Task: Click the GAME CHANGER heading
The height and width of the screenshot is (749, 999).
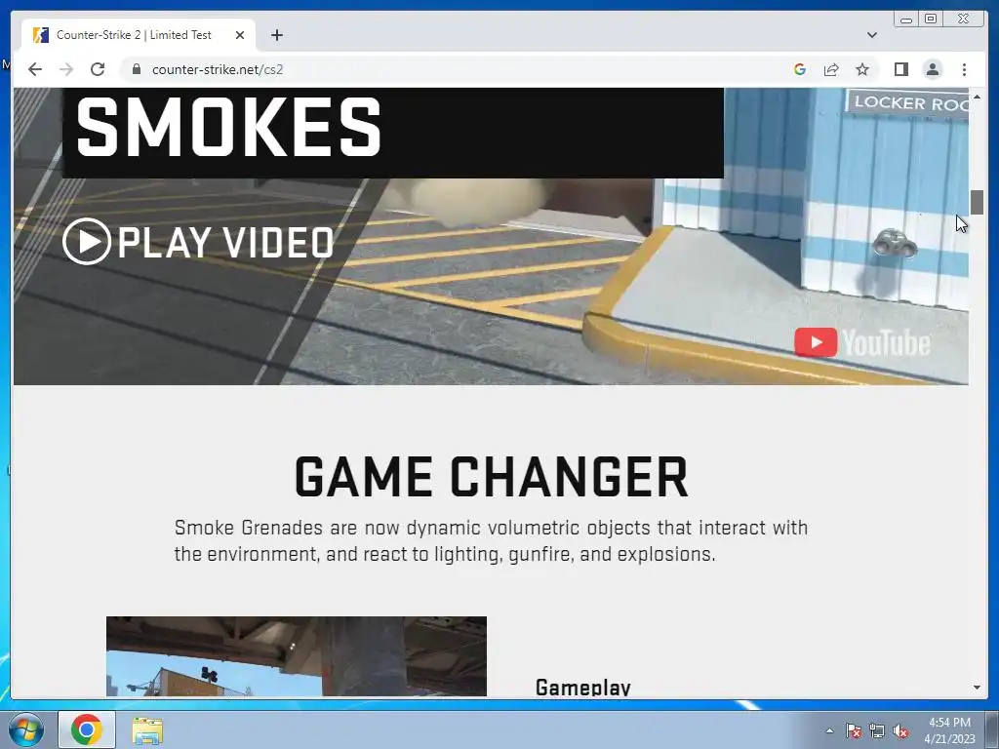Action: click(x=492, y=477)
